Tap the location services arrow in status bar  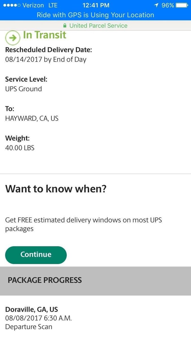coord(156,5)
